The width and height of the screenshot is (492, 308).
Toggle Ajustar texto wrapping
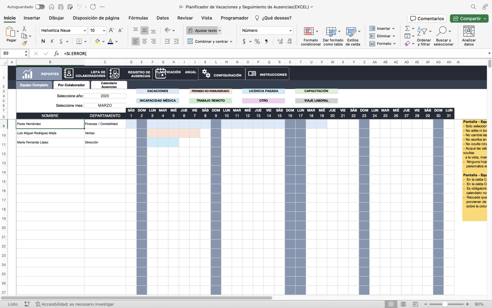click(203, 30)
